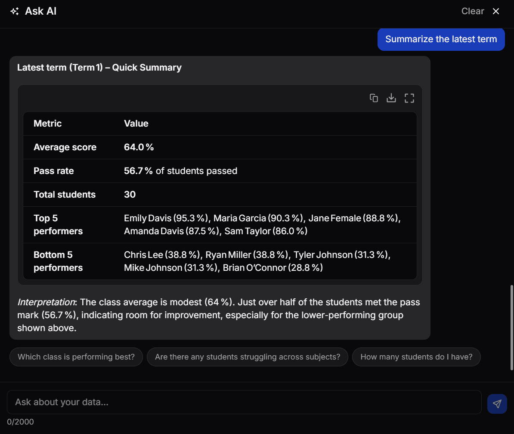Close the Ask AI panel

tap(495, 11)
